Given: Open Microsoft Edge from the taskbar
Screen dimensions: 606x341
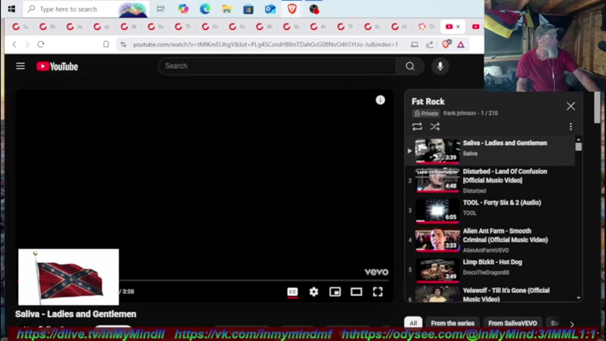Looking at the screenshot, I should (205, 9).
